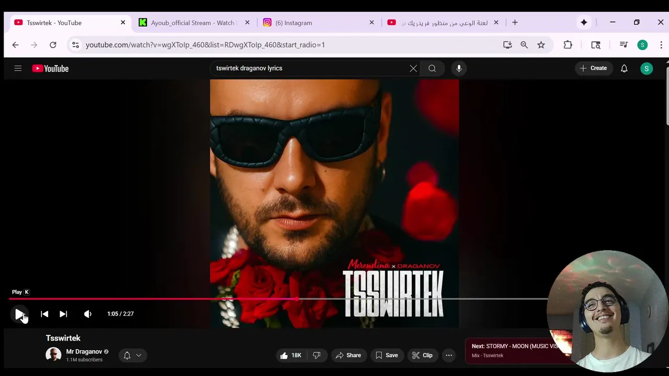
Task: Click the Next: STORMY - MOON card
Action: pos(515,350)
